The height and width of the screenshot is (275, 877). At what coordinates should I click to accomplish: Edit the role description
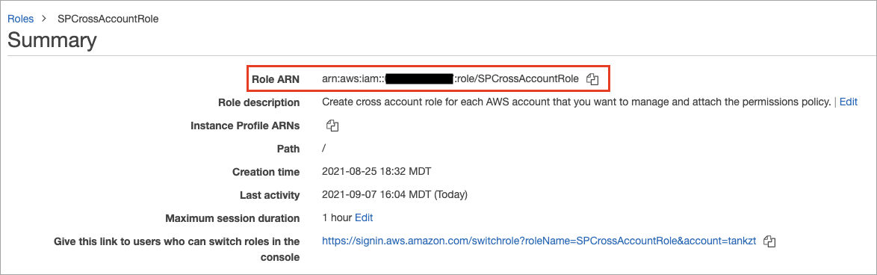coord(849,102)
